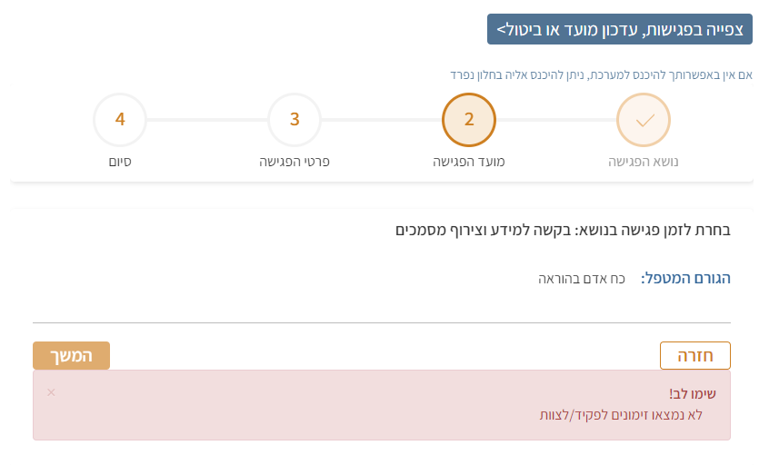The width and height of the screenshot is (759, 465).
Task: Click the נושא הפגישה step label
Action: 644,162
